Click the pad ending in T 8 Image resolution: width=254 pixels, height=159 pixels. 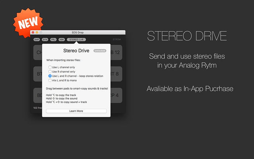[x=116, y=74]
